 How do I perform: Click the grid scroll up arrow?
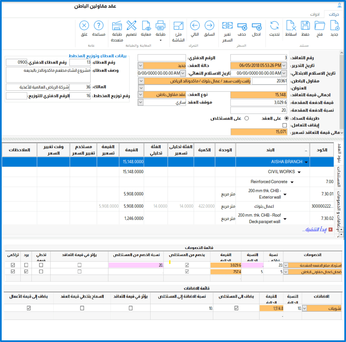coord(341,230)
